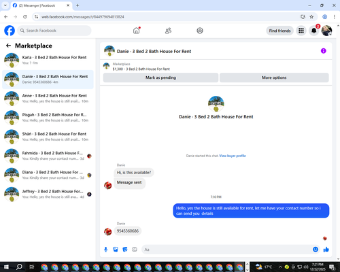Image resolution: width=340 pixels, height=272 pixels.
Task: Click the large Danie listing thumbnail
Action: coord(216,104)
